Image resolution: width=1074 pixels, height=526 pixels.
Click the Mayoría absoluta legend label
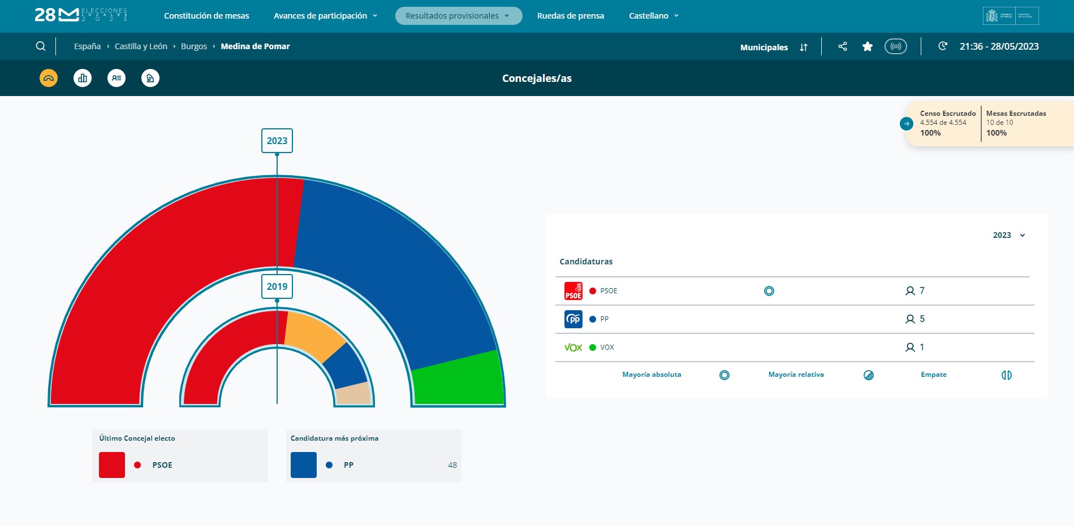pos(652,375)
